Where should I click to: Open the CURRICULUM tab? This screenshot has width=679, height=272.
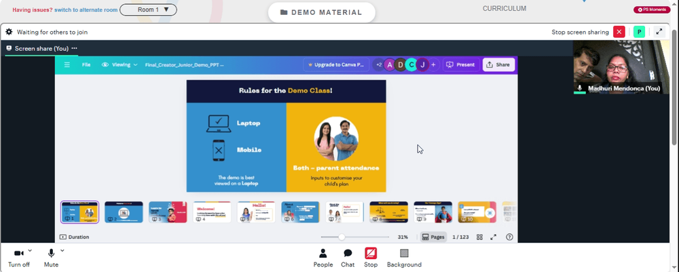pos(504,8)
